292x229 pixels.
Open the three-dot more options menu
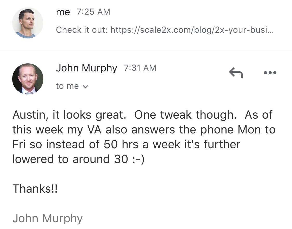coord(270,73)
